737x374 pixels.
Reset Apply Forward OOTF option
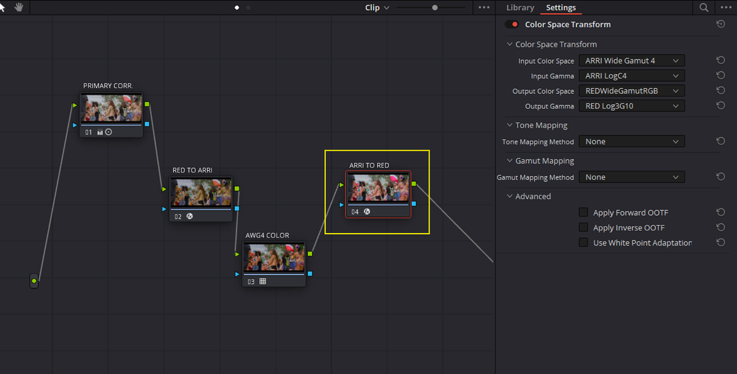pos(720,212)
